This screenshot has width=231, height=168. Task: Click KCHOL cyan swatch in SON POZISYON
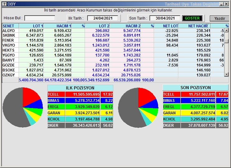(x=172, y=119)
